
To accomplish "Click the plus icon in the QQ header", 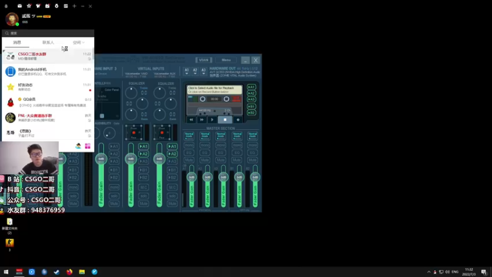I will point(74,6).
